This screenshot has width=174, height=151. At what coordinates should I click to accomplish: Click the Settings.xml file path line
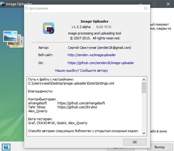point(71,83)
